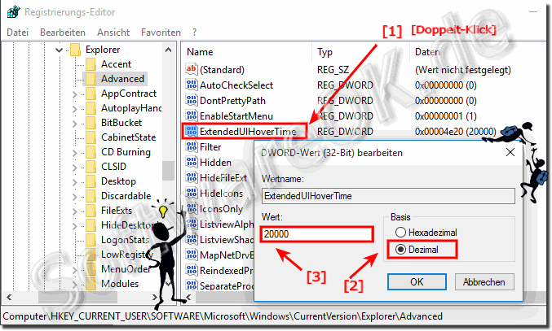Click the Discardable folder icon
This screenshot has width=552, height=331.
tap(91, 196)
